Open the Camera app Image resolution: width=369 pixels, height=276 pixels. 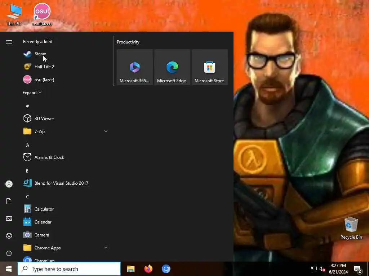66,235
